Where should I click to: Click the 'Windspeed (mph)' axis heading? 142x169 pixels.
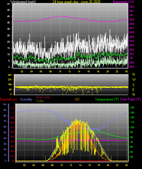[23, 2]
